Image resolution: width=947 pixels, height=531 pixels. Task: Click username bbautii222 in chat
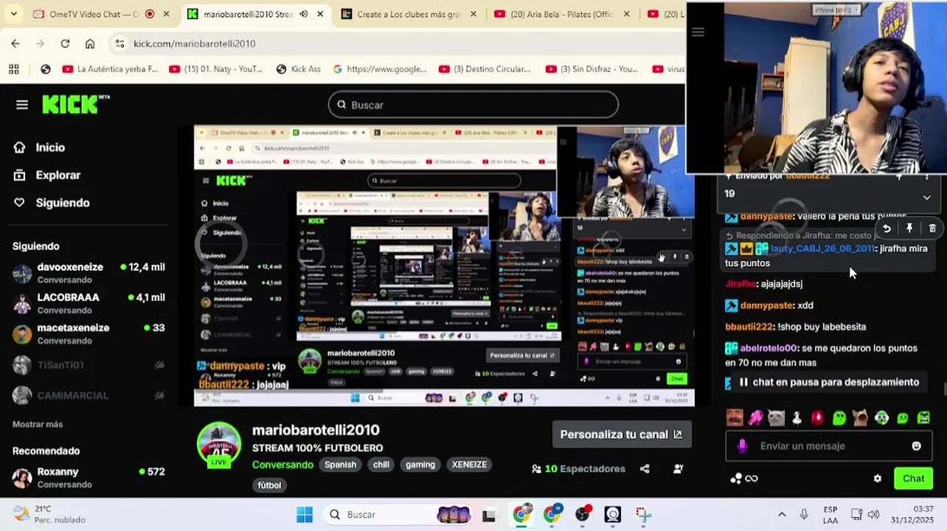(x=749, y=327)
